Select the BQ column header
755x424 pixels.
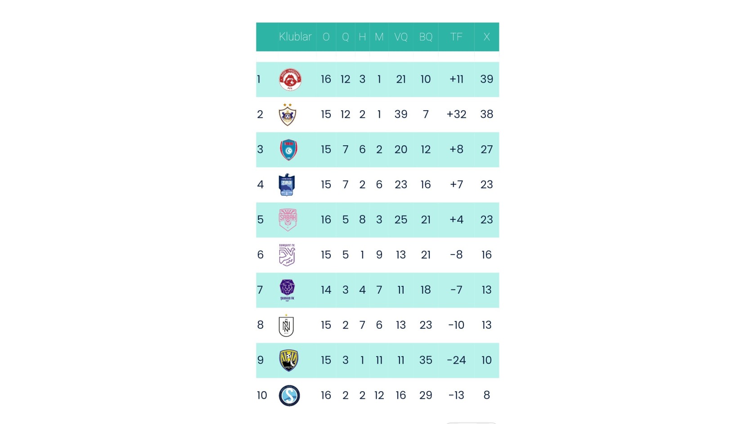click(x=426, y=37)
